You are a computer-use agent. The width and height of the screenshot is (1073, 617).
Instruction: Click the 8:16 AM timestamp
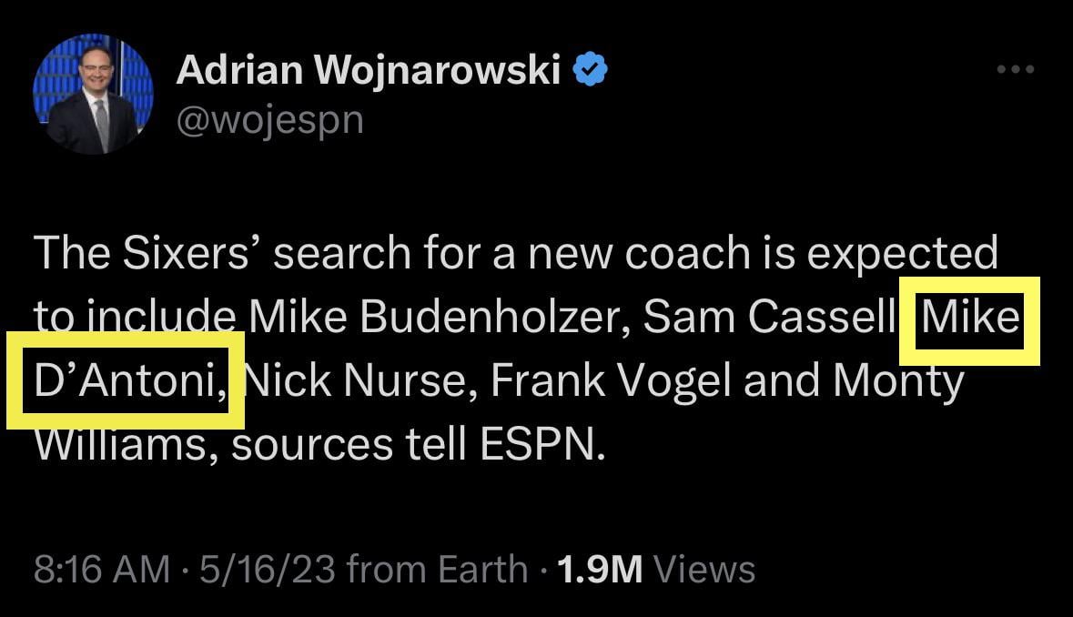click(x=102, y=569)
